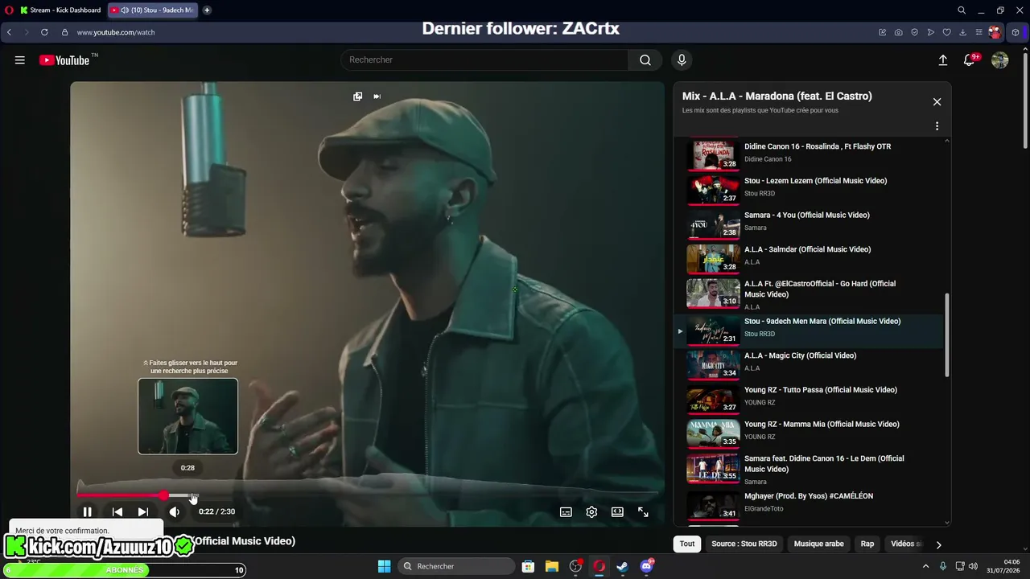Select the "Tout" filter chip
This screenshot has width=1030, height=579.
(687, 544)
